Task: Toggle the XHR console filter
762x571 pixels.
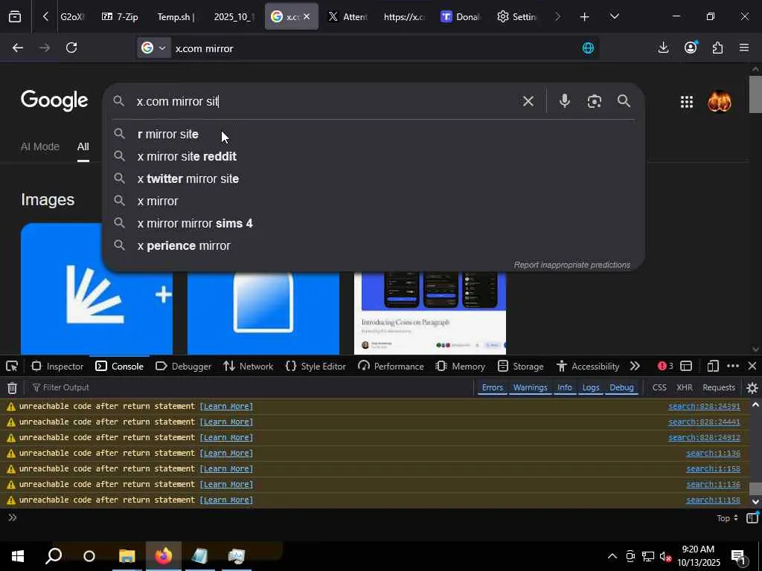Action: [x=685, y=387]
